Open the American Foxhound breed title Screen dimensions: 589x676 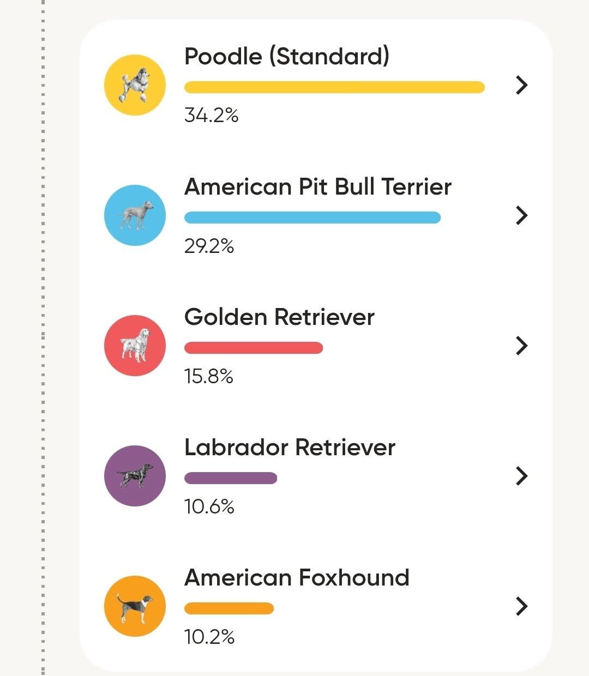point(297,577)
